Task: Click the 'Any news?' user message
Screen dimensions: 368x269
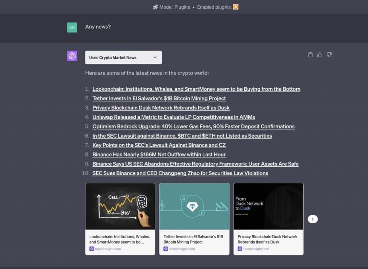Action: (x=98, y=27)
